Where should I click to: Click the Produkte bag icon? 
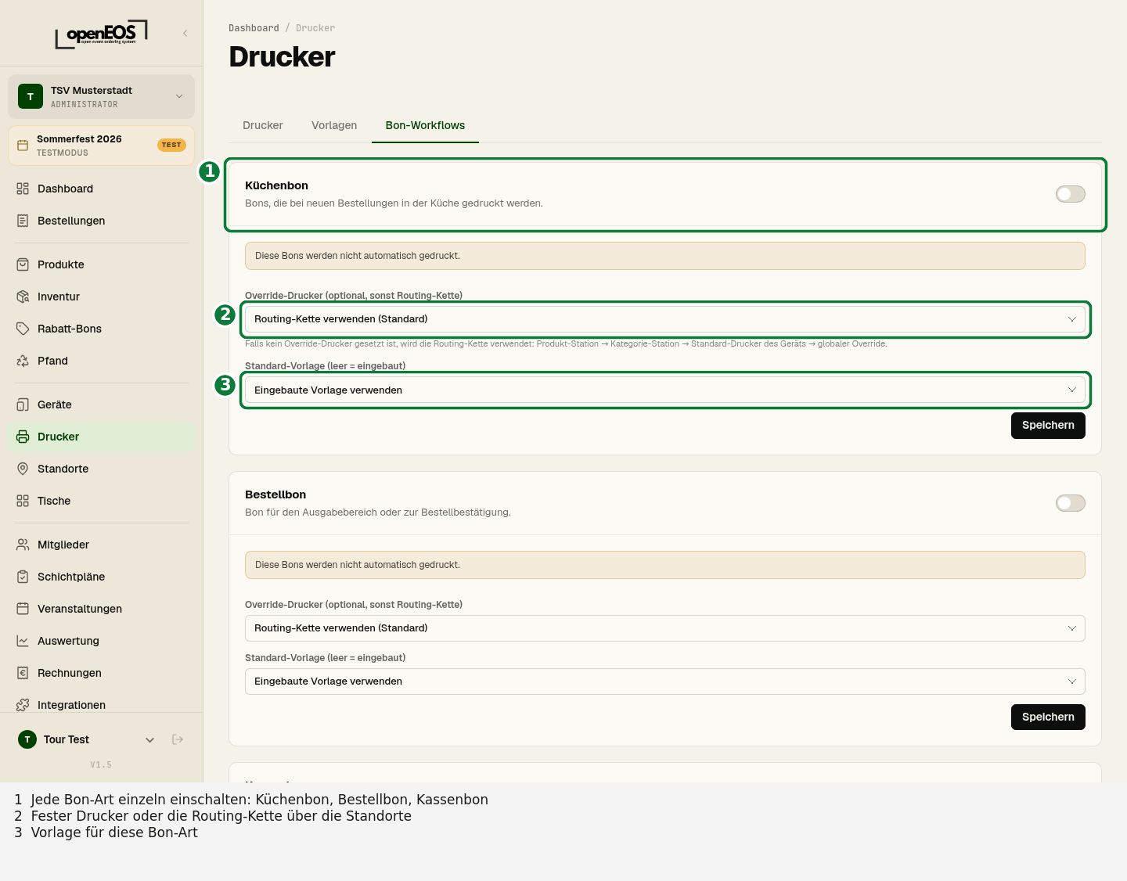coord(23,264)
